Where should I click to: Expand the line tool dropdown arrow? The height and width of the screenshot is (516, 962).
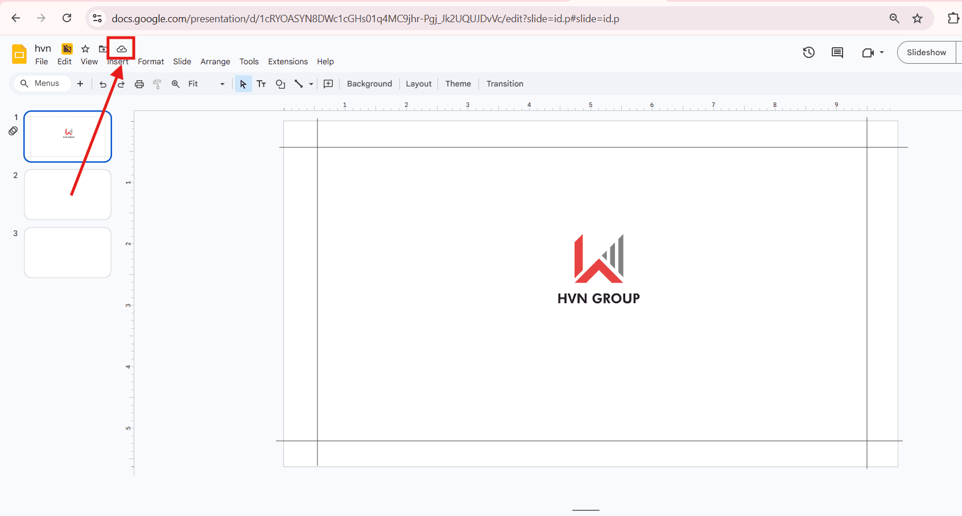click(311, 84)
